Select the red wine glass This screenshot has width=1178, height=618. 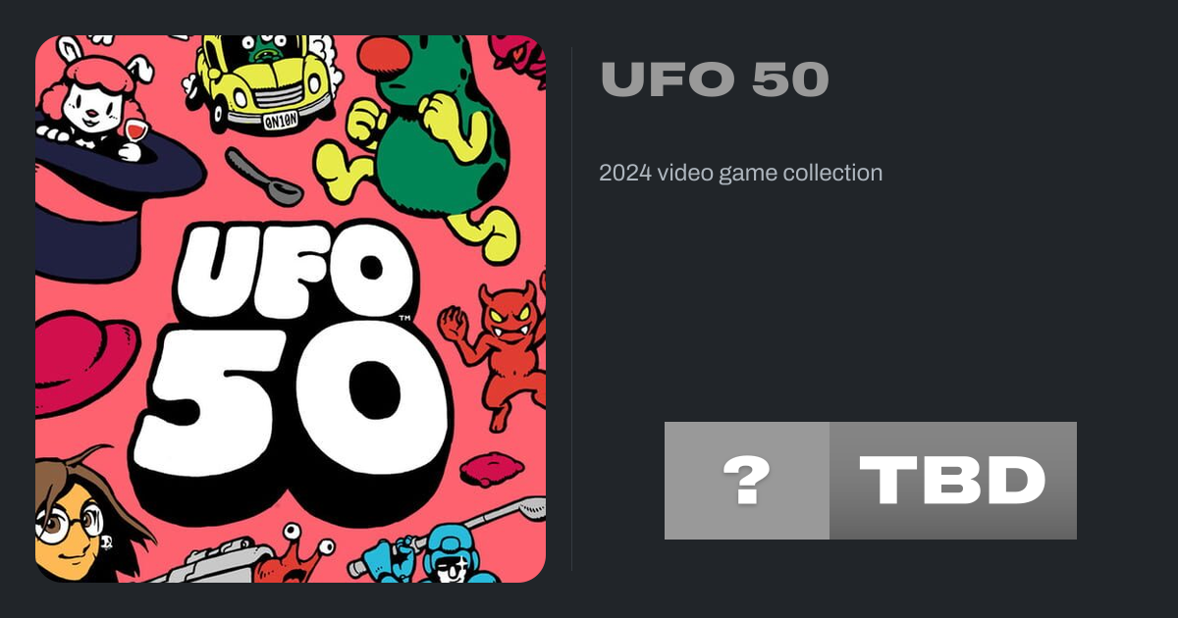point(135,132)
